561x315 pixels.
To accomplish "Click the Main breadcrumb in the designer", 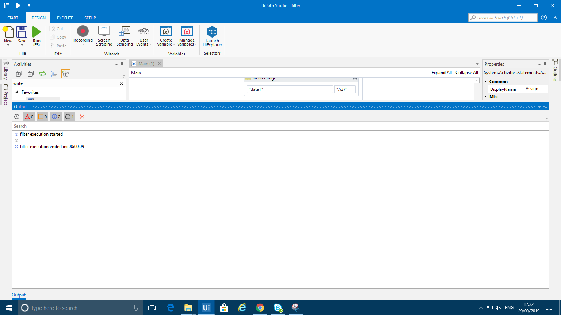I will (136, 73).
